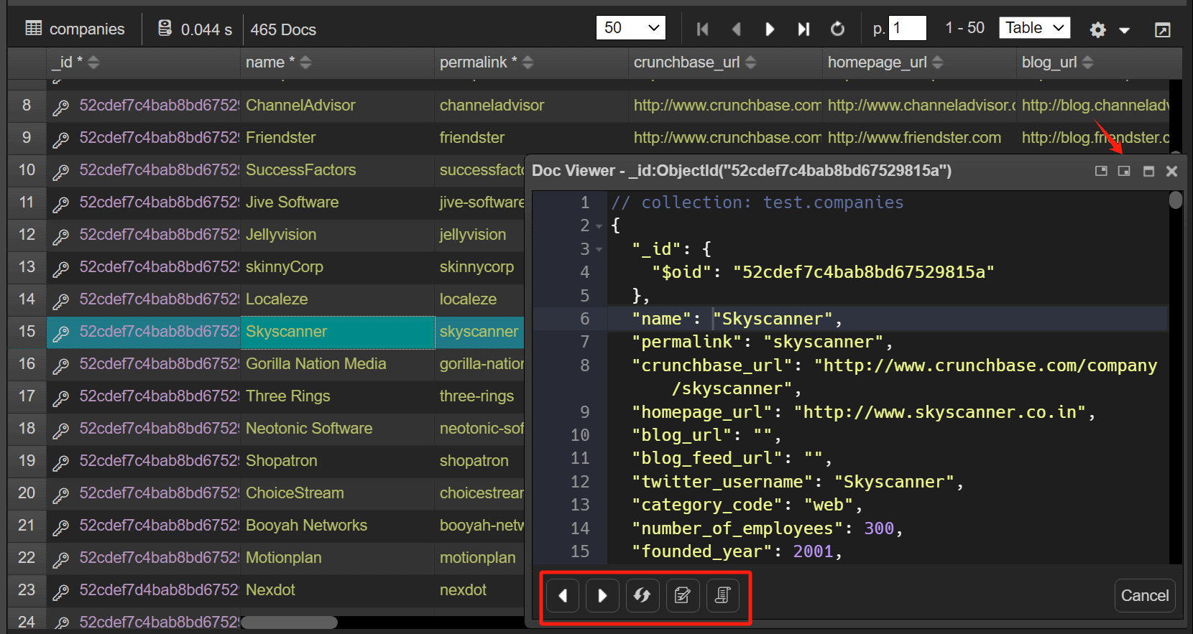1193x634 pixels.
Task: Click the http://www.friendster.com homepage cell
Action: click(x=920, y=138)
